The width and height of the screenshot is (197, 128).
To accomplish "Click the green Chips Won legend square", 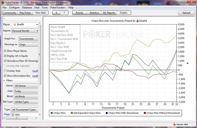I will tap(52, 113).
